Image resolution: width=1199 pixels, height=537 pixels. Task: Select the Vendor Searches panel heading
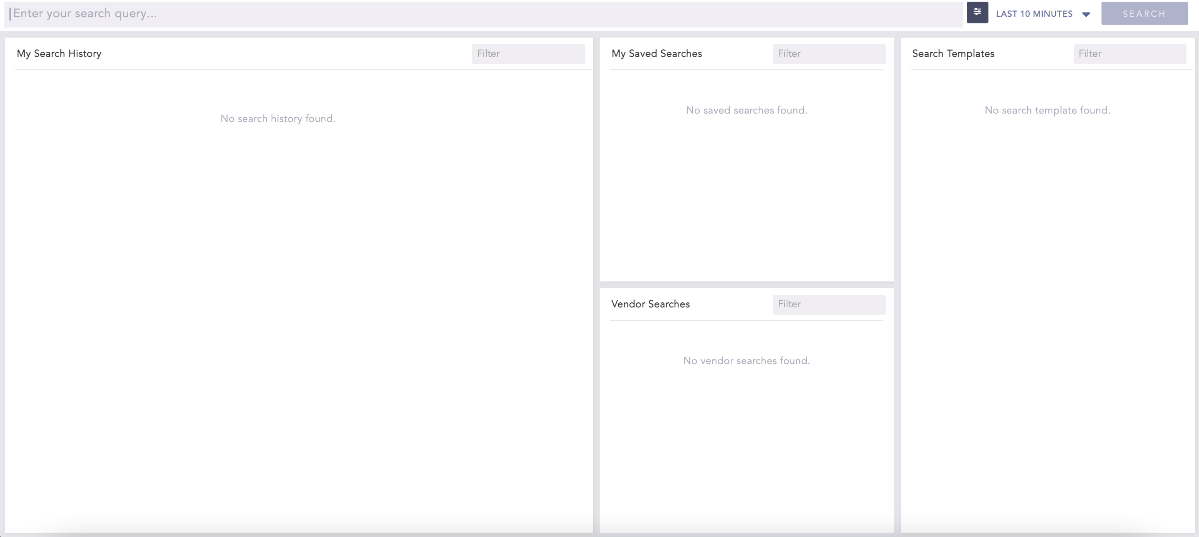(650, 304)
